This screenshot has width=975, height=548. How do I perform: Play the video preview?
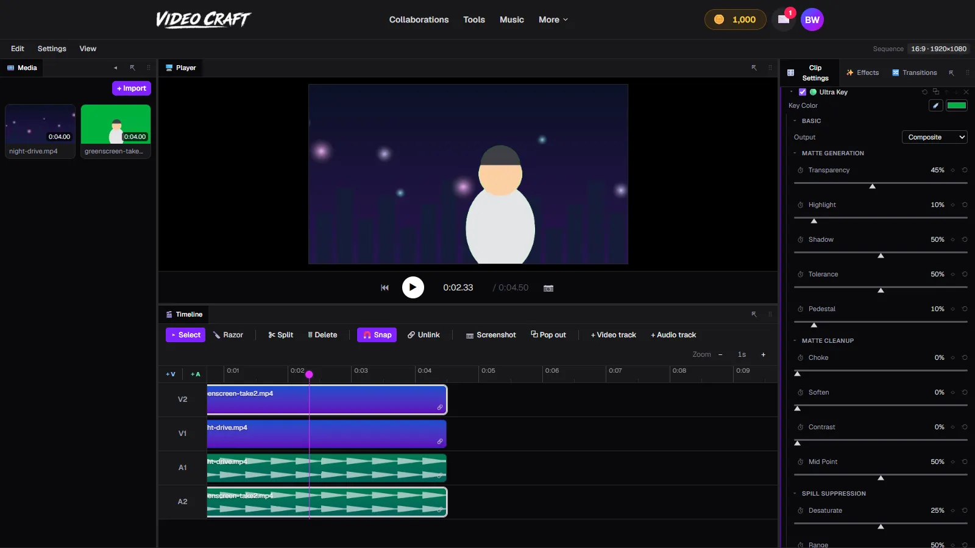(x=413, y=287)
